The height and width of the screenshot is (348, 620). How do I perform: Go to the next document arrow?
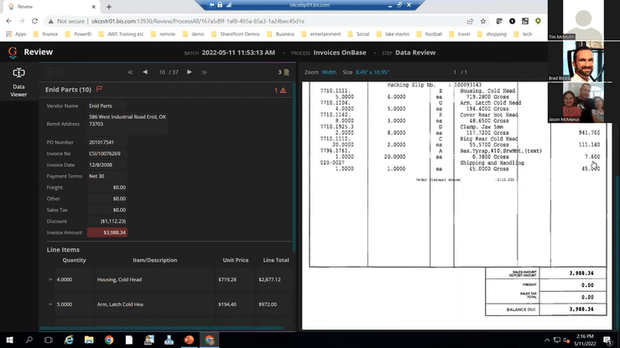coord(190,72)
